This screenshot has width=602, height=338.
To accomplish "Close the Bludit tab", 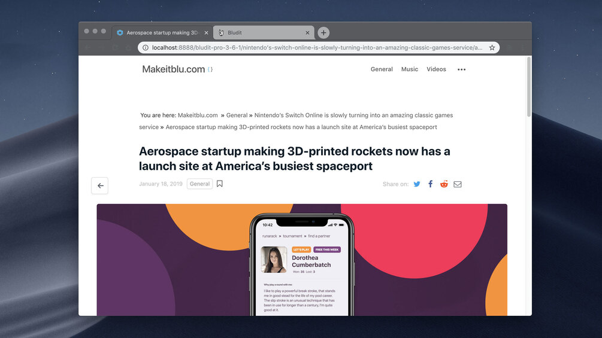I will (307, 32).
